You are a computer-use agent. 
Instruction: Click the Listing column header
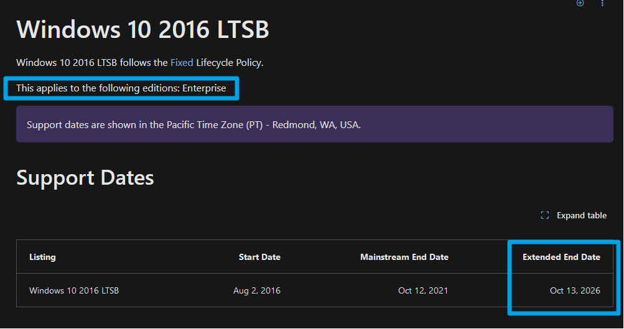coord(42,257)
